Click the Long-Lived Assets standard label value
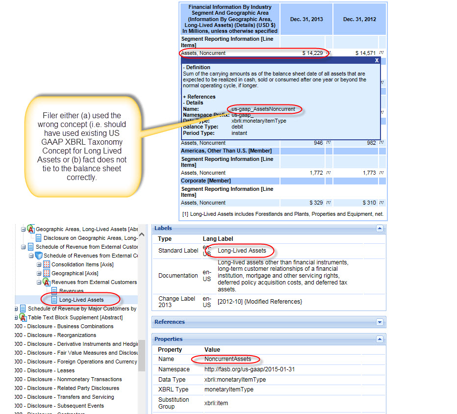Screen dimensions: 457x414 click(242, 251)
